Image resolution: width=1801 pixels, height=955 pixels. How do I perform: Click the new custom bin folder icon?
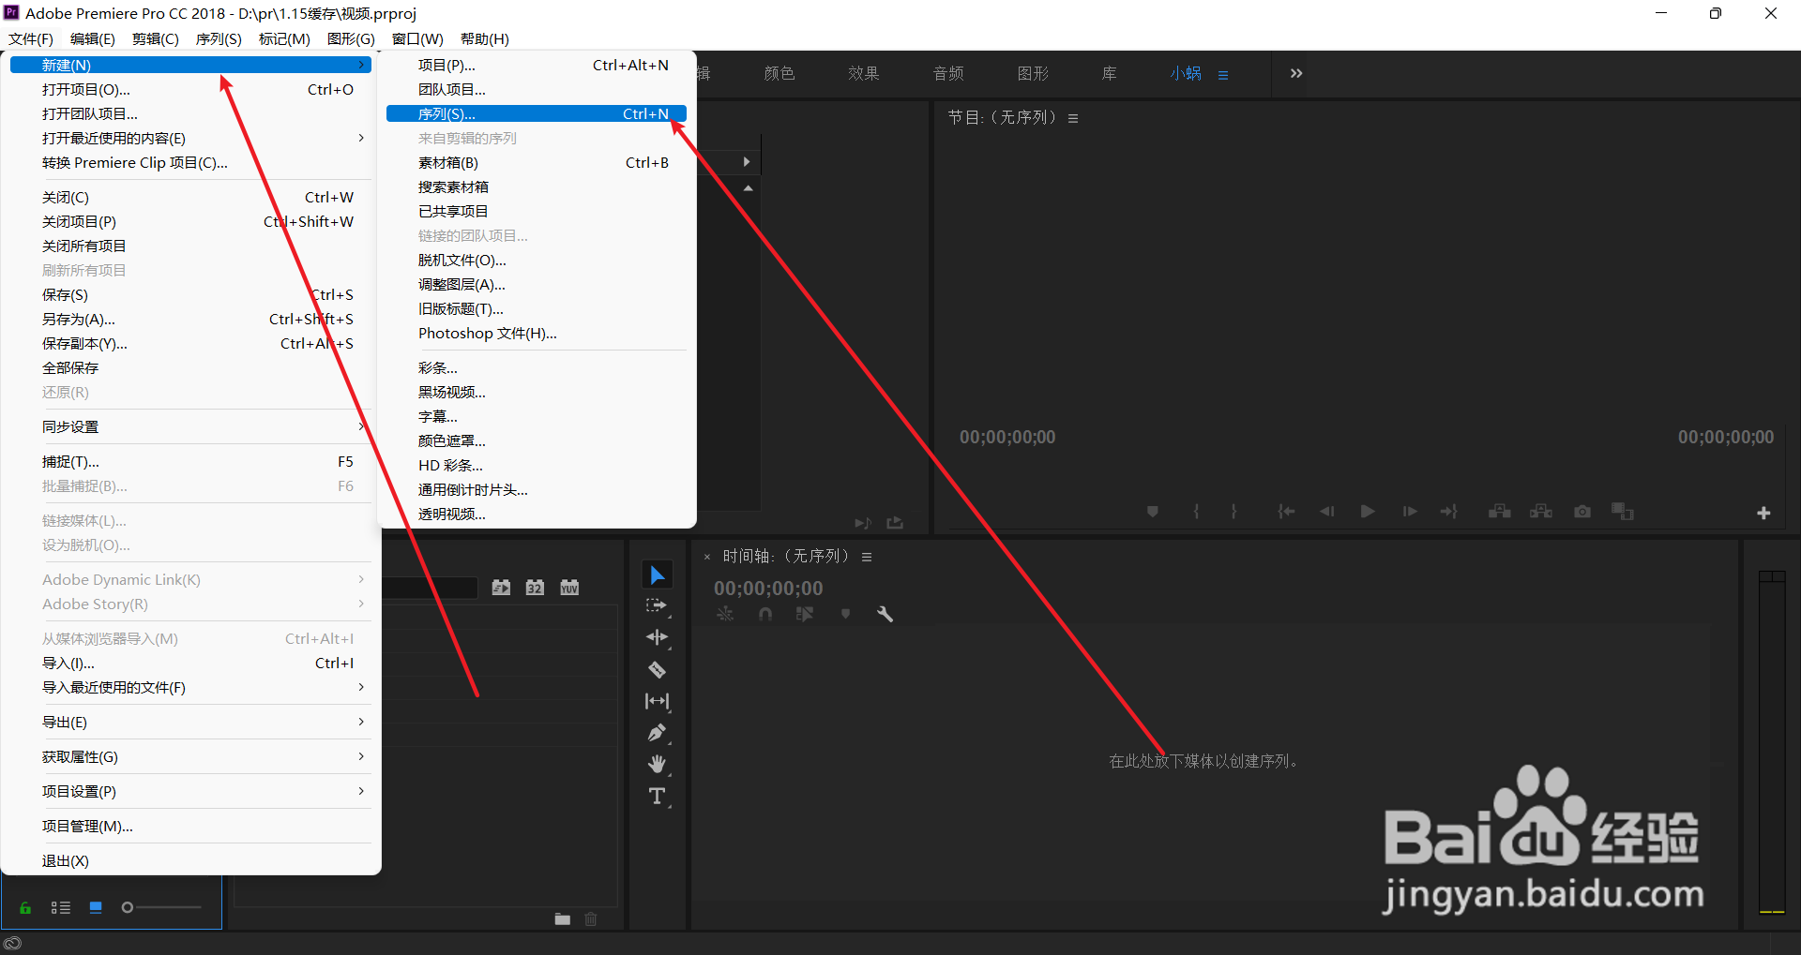click(x=563, y=918)
